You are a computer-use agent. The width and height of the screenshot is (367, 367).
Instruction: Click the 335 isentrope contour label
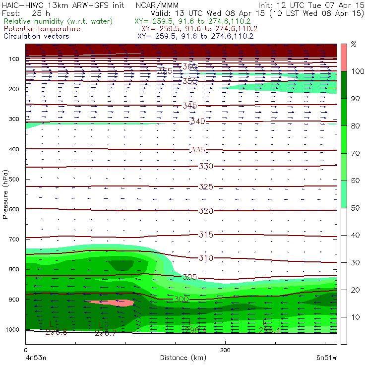click(x=198, y=150)
